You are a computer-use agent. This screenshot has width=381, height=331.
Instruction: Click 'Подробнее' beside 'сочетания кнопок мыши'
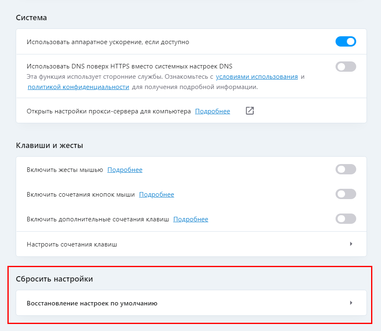157,195
